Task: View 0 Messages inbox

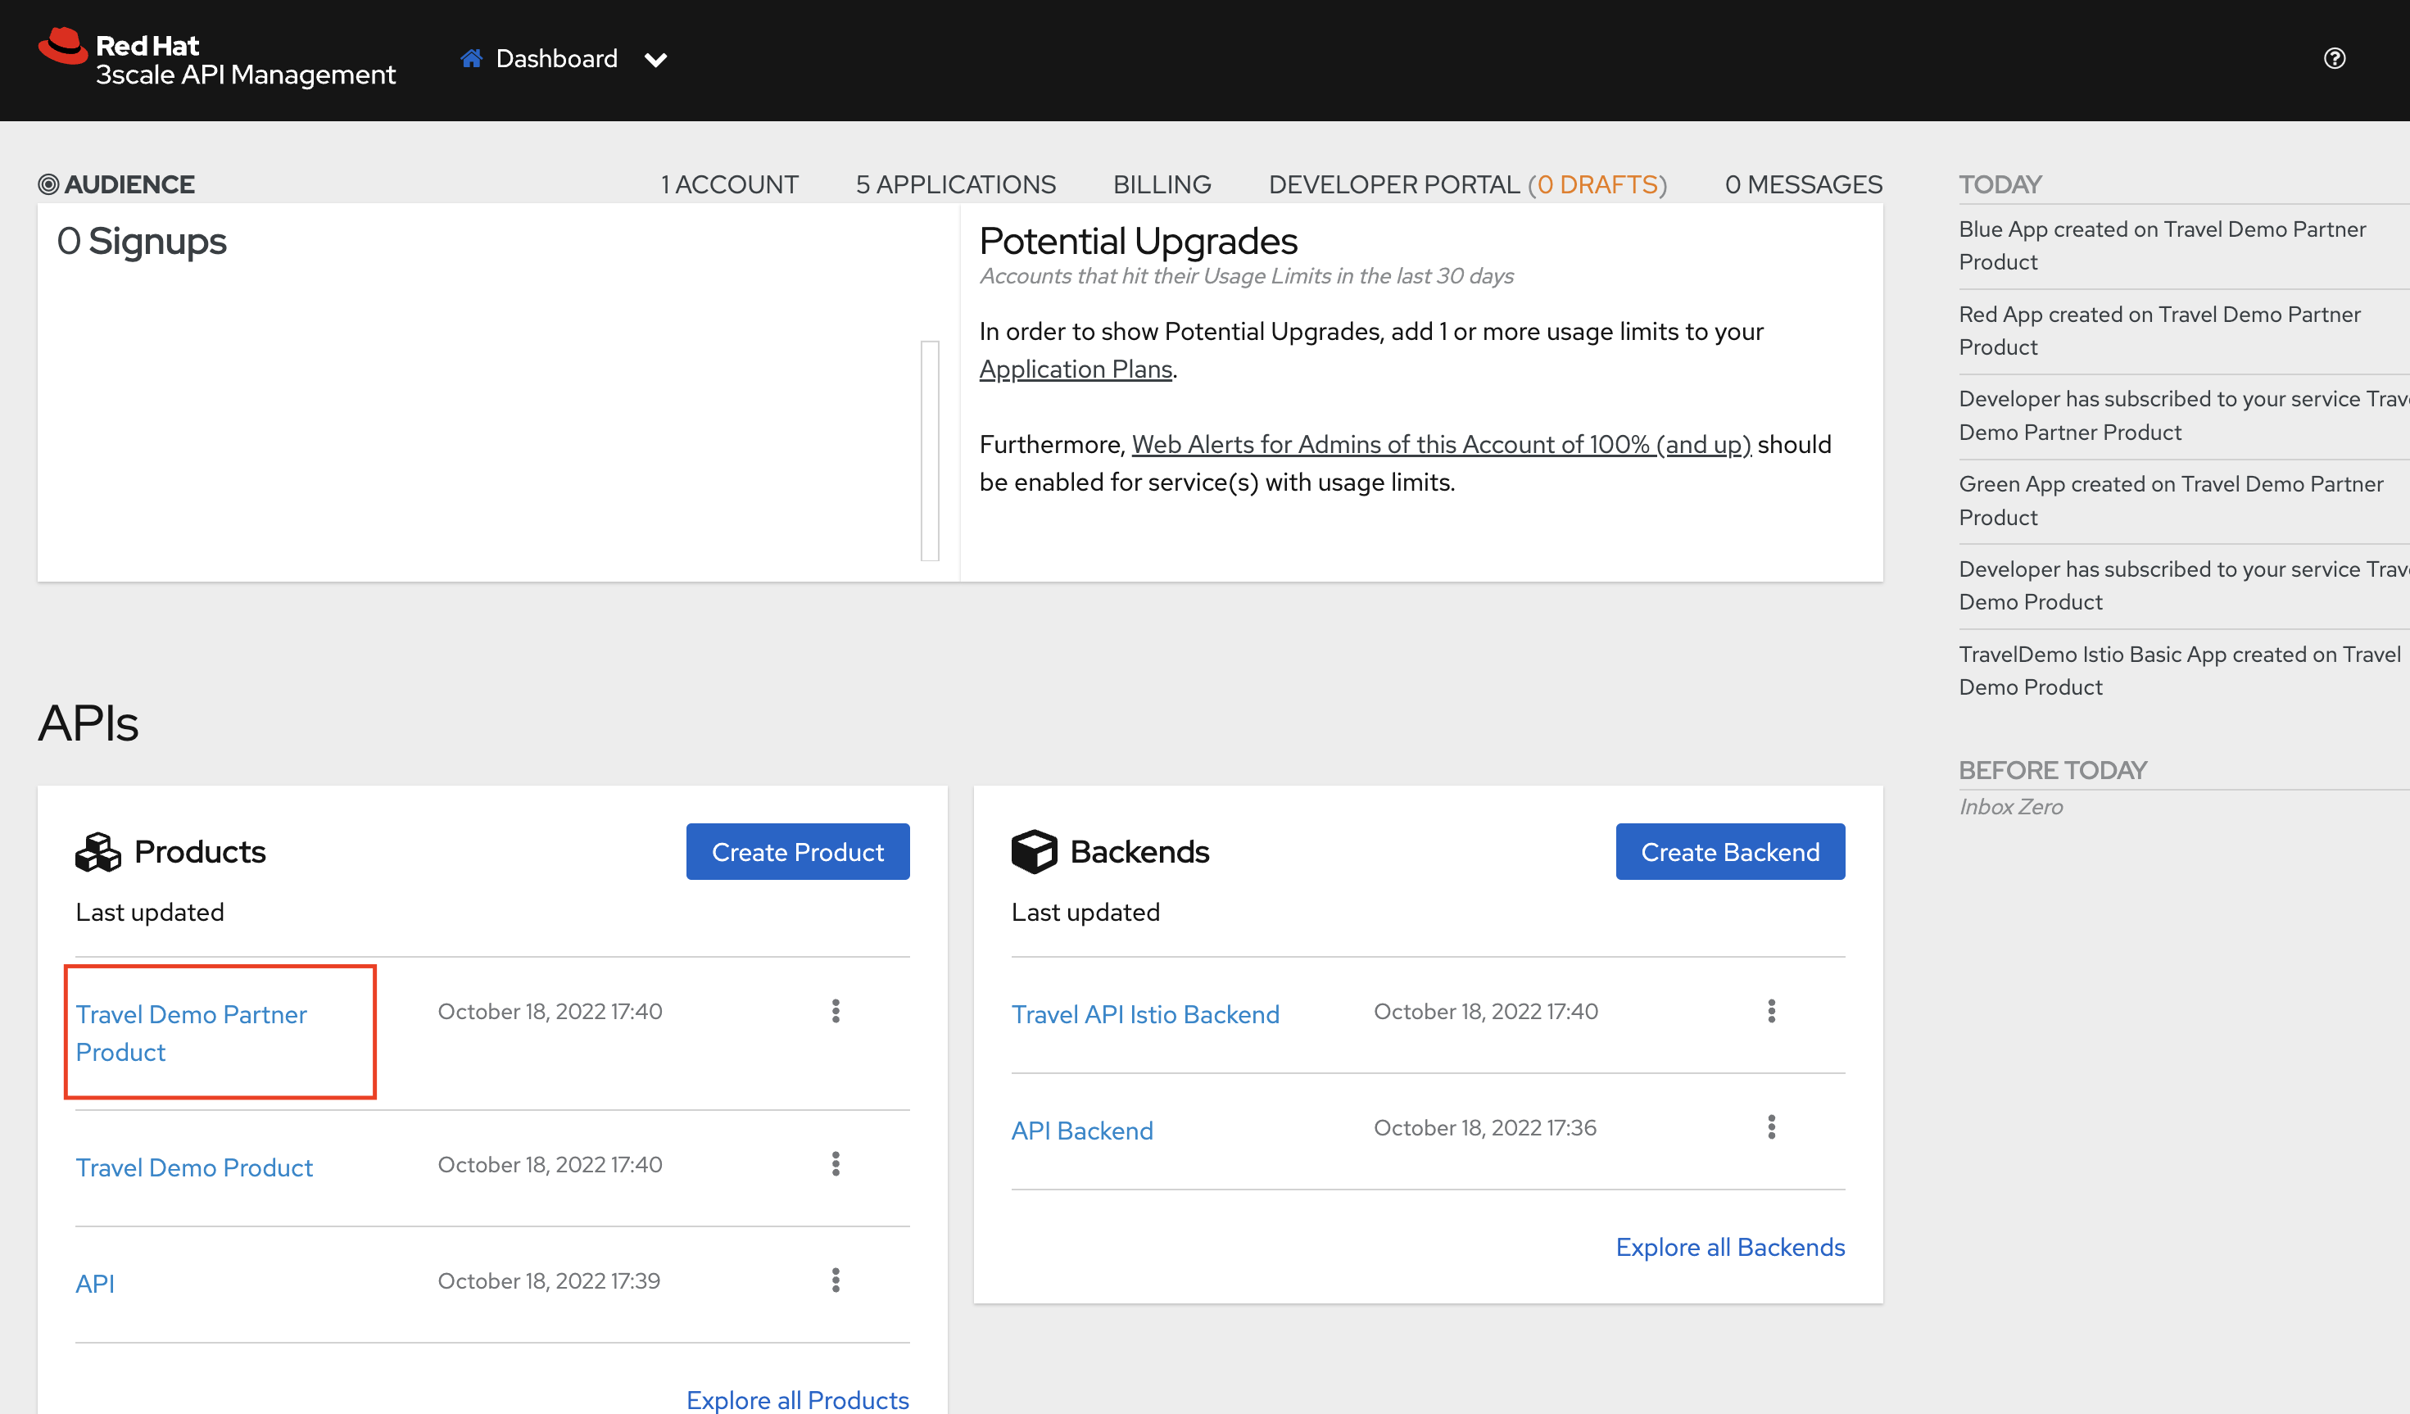Action: click(1804, 184)
